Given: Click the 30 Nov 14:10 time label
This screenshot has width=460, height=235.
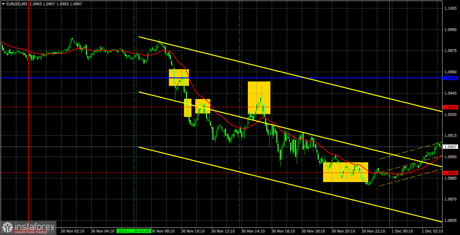Looking at the screenshot, I should tap(253, 231).
